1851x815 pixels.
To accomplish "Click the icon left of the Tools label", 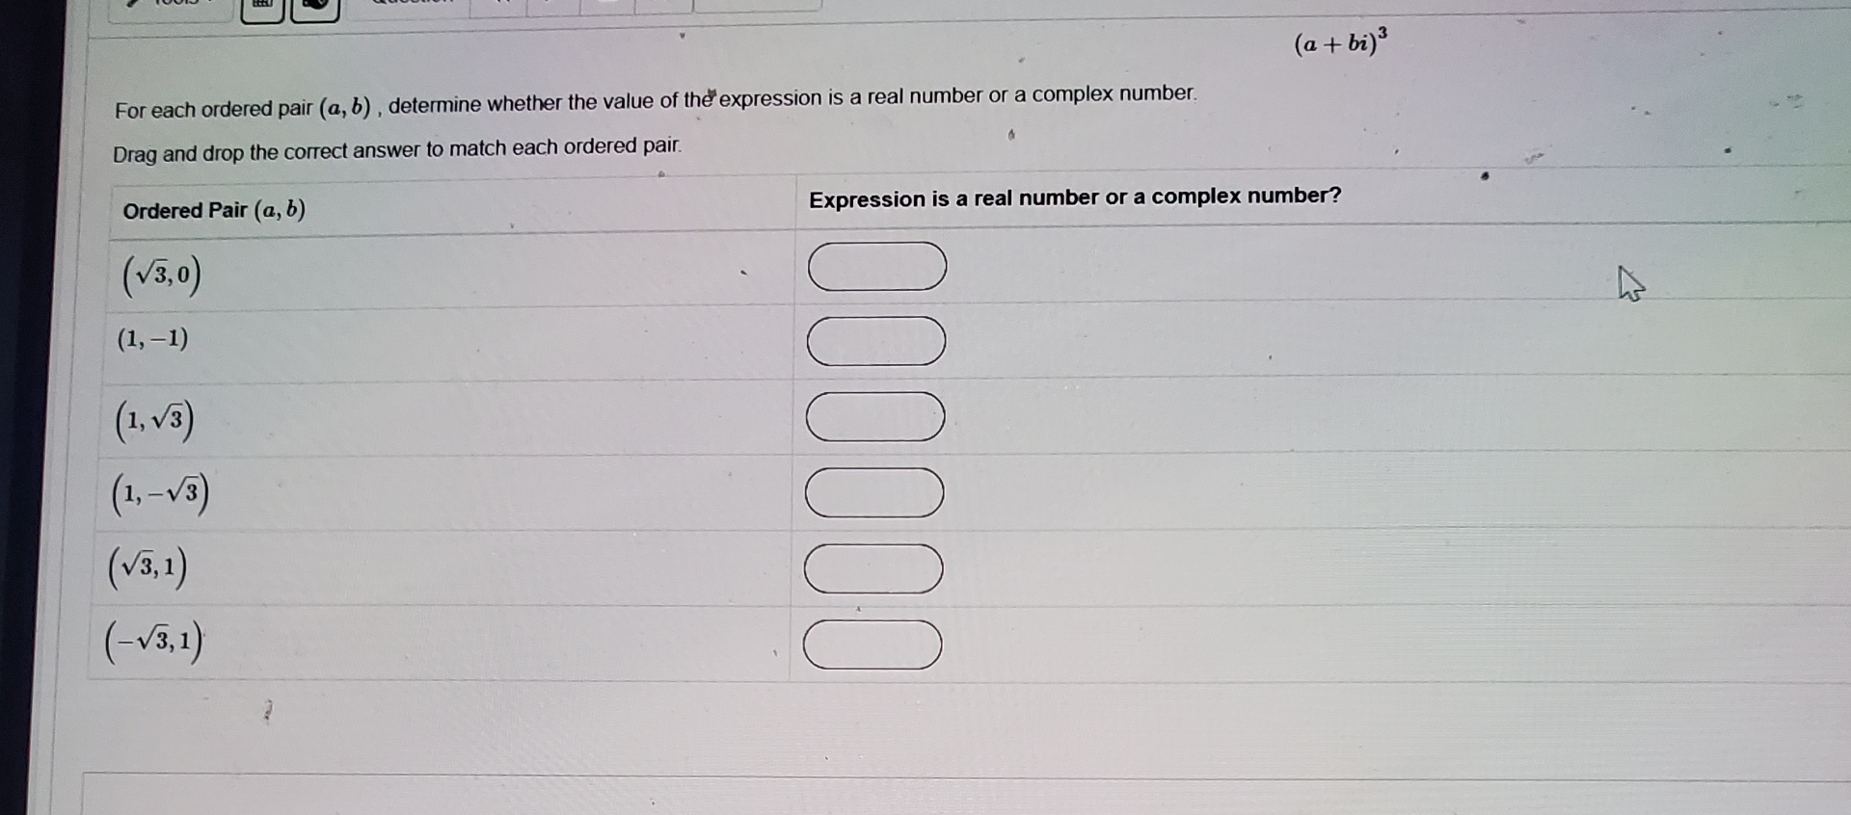I will click(x=133, y=5).
